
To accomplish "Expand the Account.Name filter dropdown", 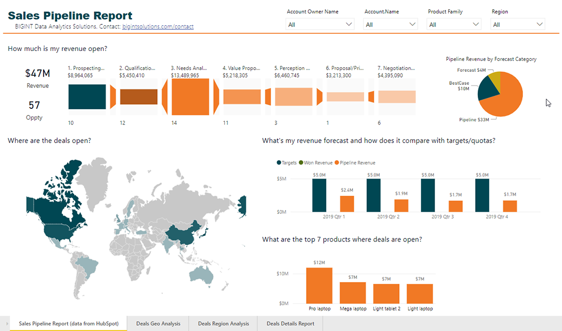I will point(391,24).
